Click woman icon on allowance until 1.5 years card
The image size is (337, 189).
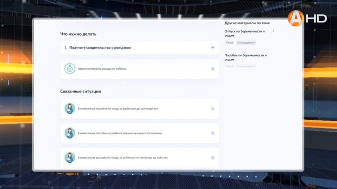coord(70,109)
